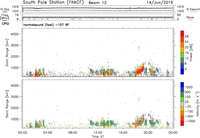The image size is (200, 138).
Task: Click the '60' label right of frequency panel
Action: [x=179, y=15]
